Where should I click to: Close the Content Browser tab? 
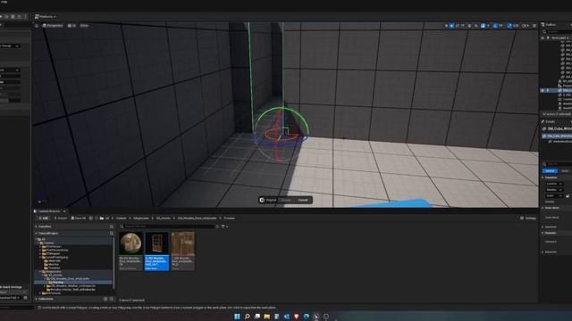coord(64,211)
